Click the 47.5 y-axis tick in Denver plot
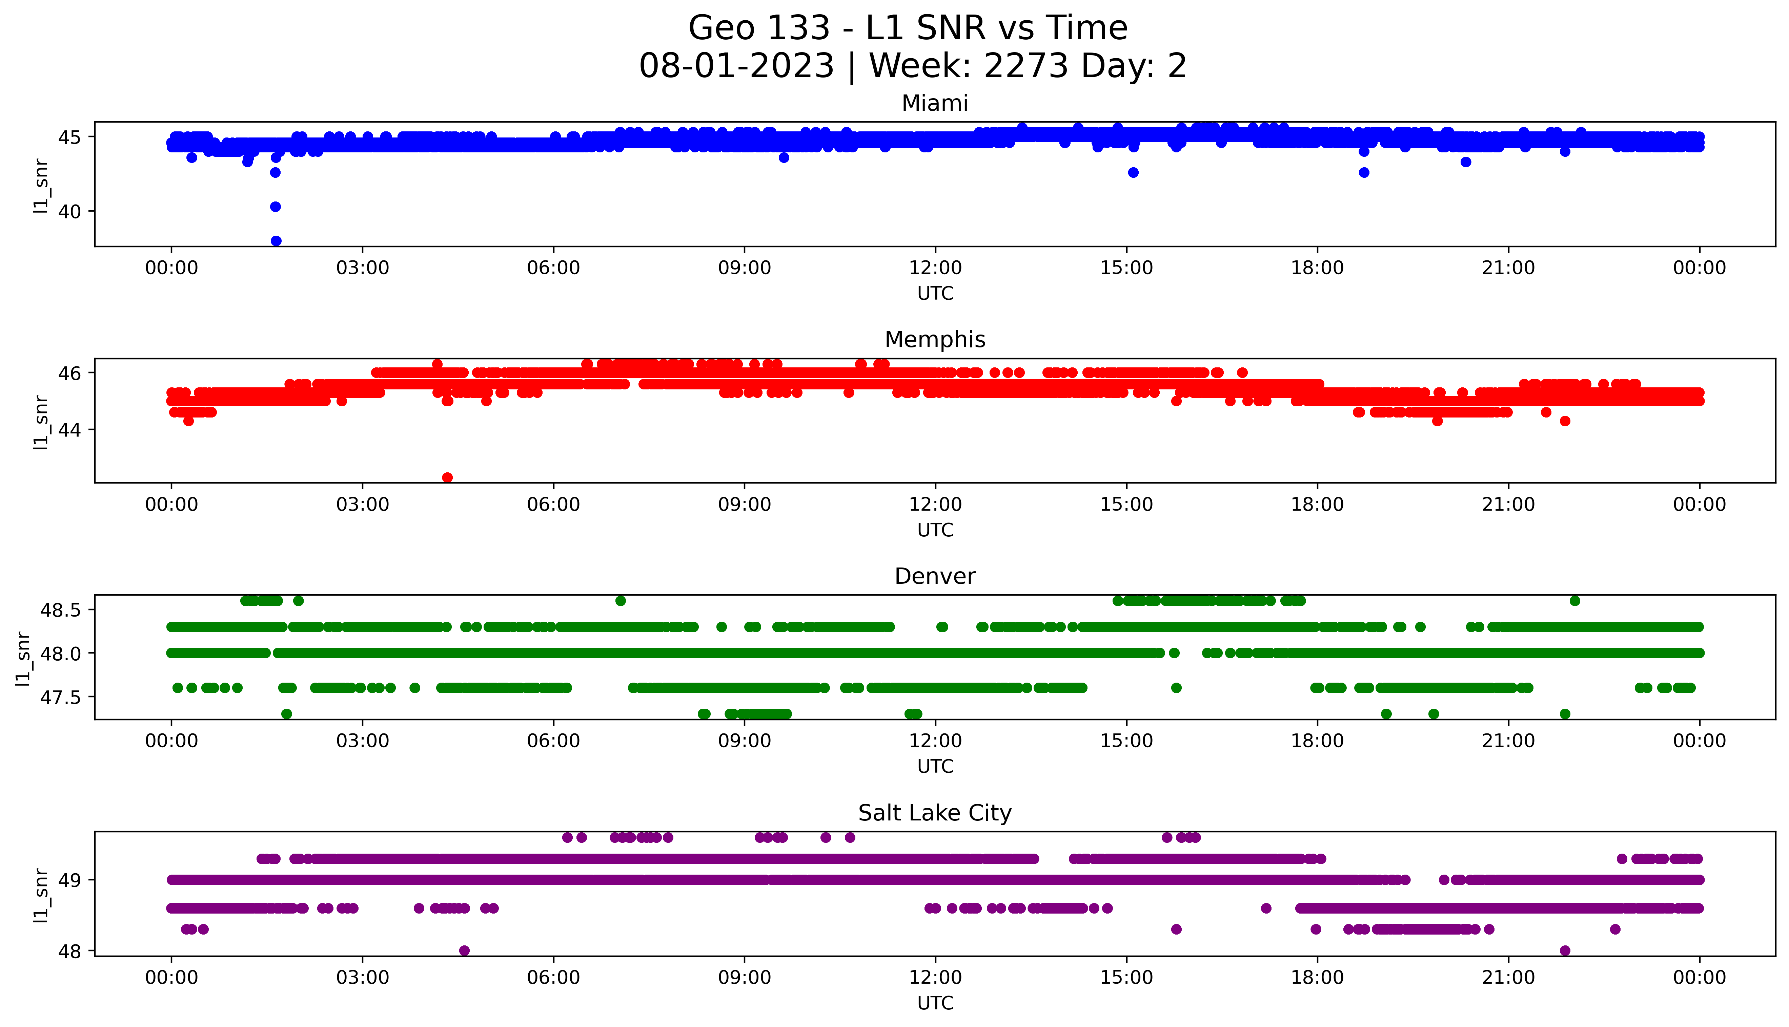 tap(61, 698)
